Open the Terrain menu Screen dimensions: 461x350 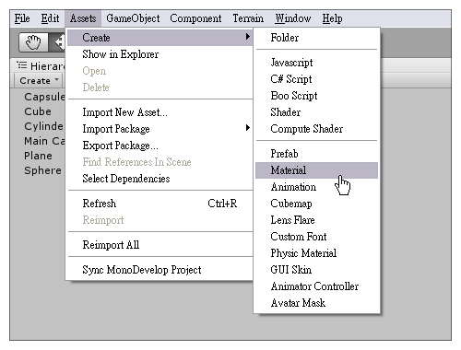(x=248, y=18)
